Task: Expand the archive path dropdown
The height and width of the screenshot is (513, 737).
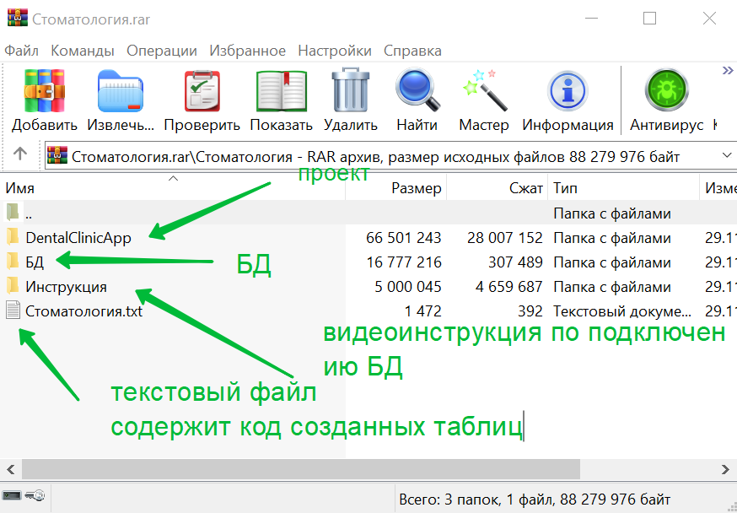Action: [727, 156]
